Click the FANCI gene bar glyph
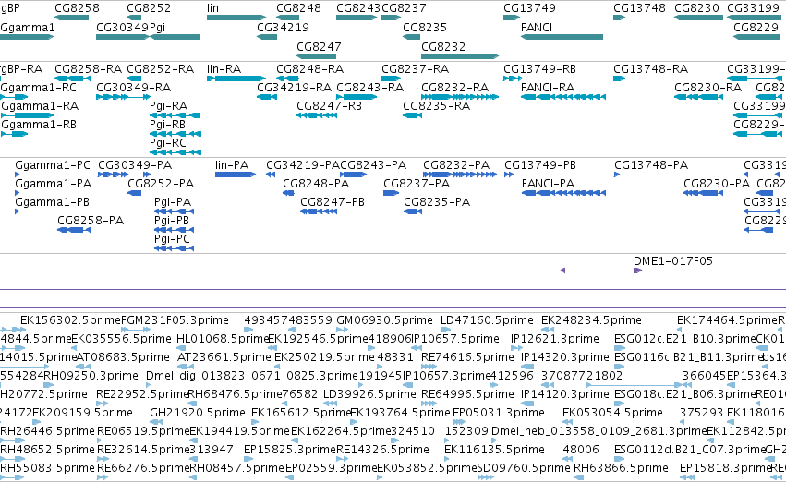Viewport: 786px width, 482px height. [562, 37]
